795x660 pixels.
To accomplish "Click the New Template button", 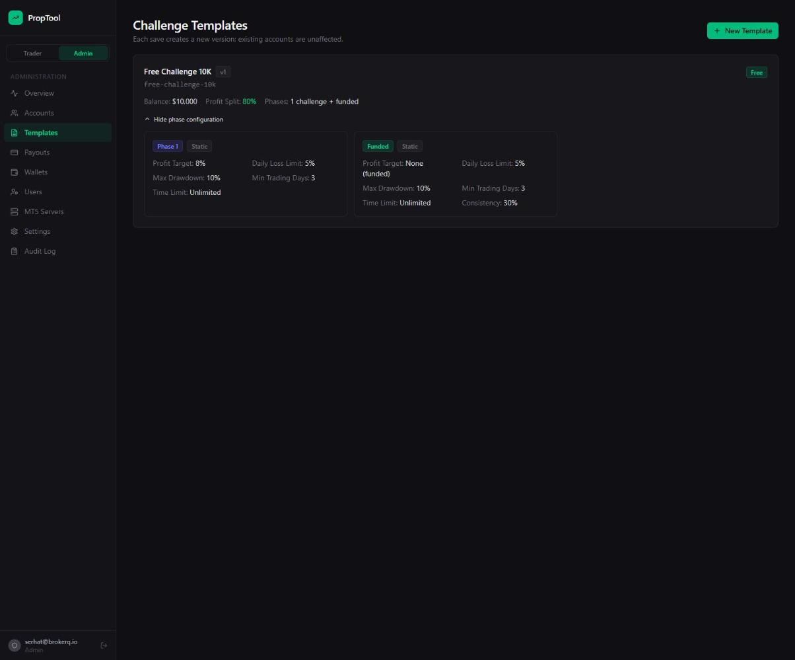I will point(743,30).
